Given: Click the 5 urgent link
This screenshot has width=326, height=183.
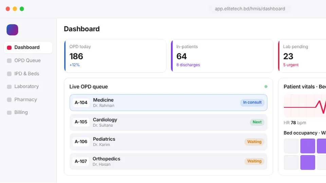Looking at the screenshot, I should click(x=291, y=65).
